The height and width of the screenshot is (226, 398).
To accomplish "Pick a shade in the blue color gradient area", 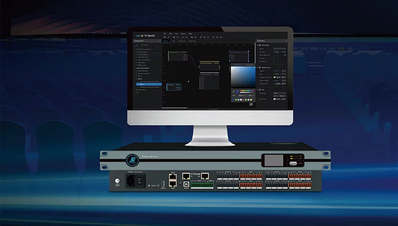I will 243,77.
